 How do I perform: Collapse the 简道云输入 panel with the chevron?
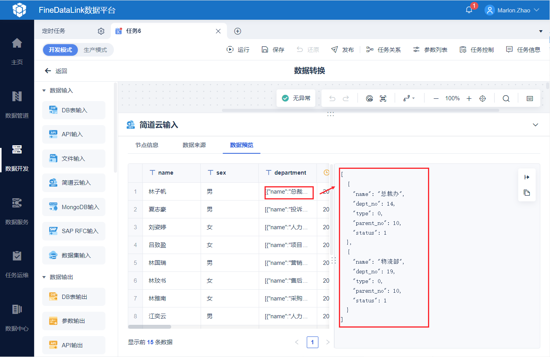pos(536,125)
